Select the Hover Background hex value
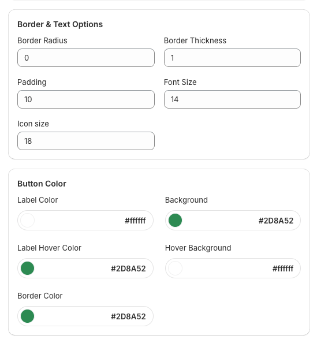The height and width of the screenshot is (343, 317). 283,269
